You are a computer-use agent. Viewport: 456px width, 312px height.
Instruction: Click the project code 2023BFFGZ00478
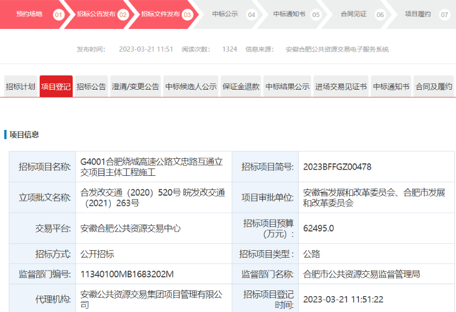337,167
